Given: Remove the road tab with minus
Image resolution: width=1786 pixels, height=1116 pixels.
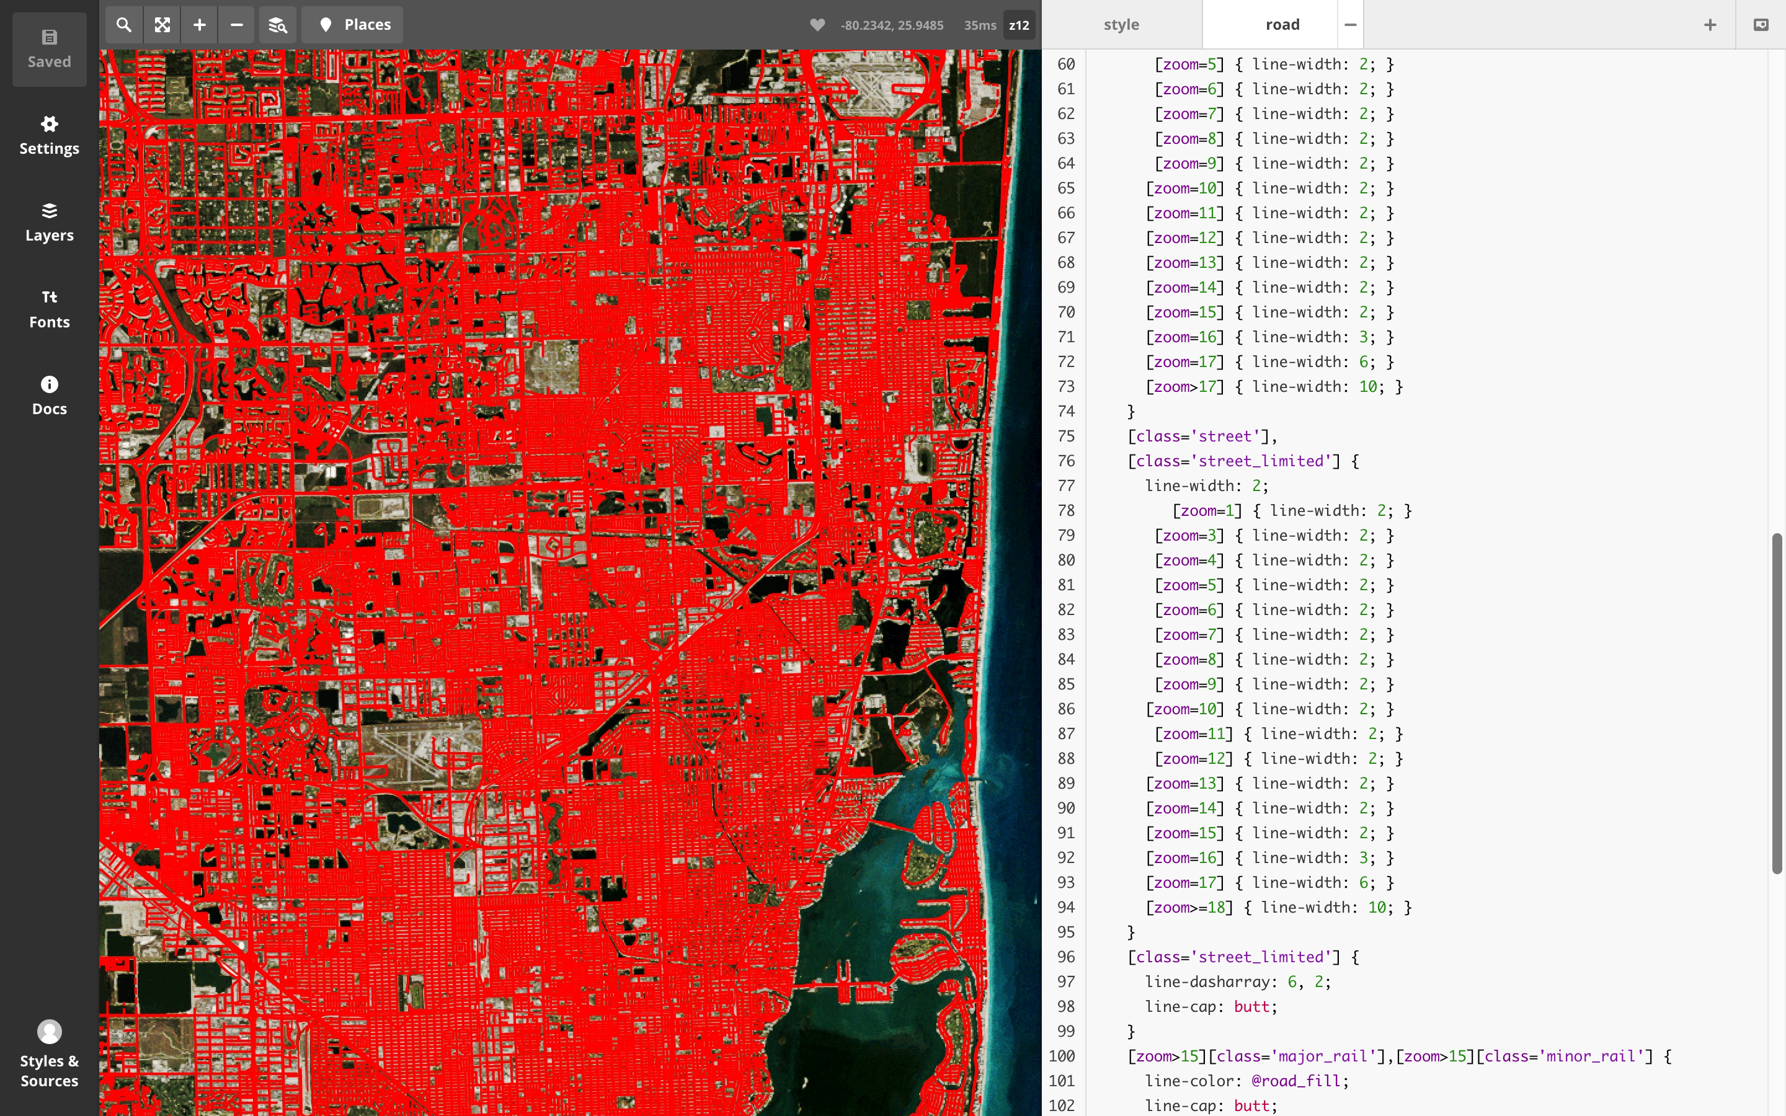Looking at the screenshot, I should [x=1350, y=24].
